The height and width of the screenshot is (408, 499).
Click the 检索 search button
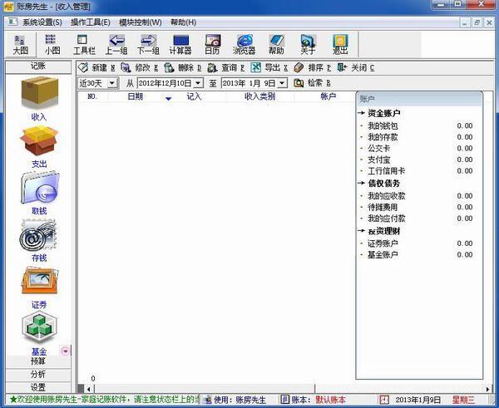(x=312, y=83)
